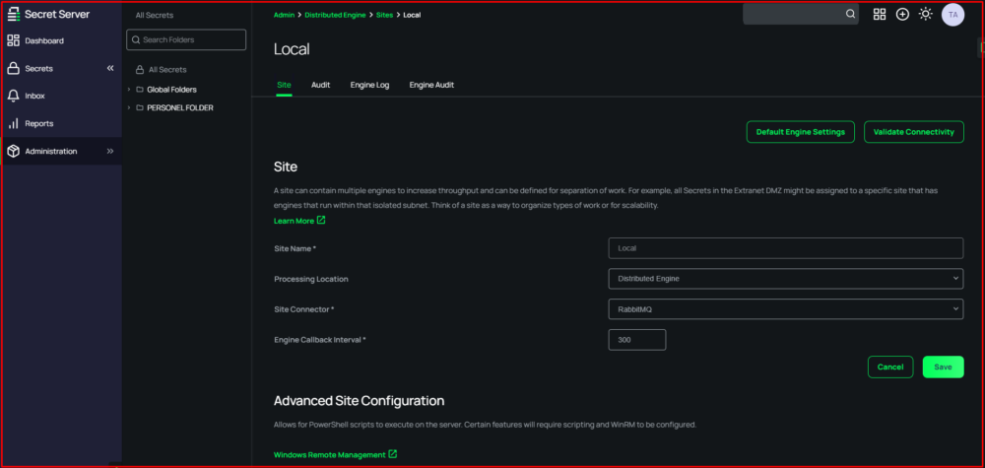This screenshot has width=985, height=468.
Task: Click the Save button
Action: (x=943, y=367)
